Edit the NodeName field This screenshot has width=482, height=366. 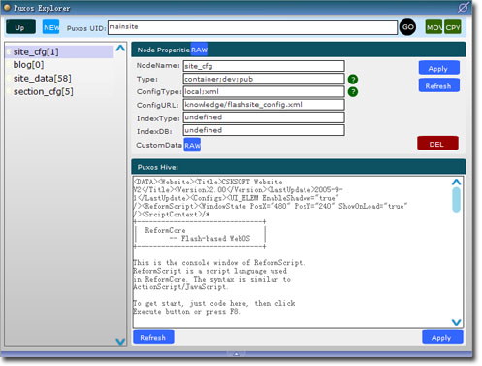click(x=264, y=66)
